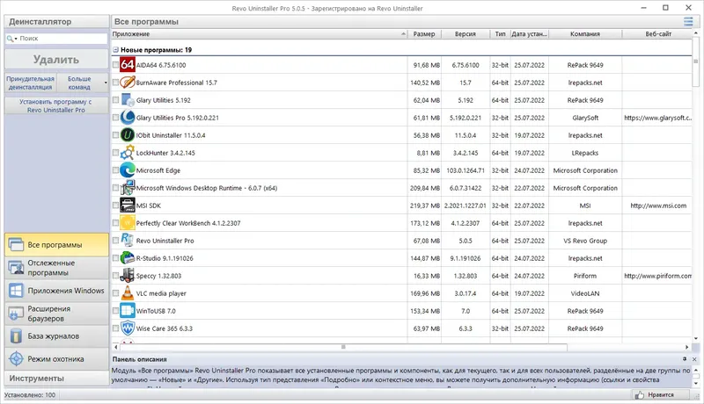704x404 pixels.
Task: Expand the Деинсталлятор panel header
Action: [56, 21]
